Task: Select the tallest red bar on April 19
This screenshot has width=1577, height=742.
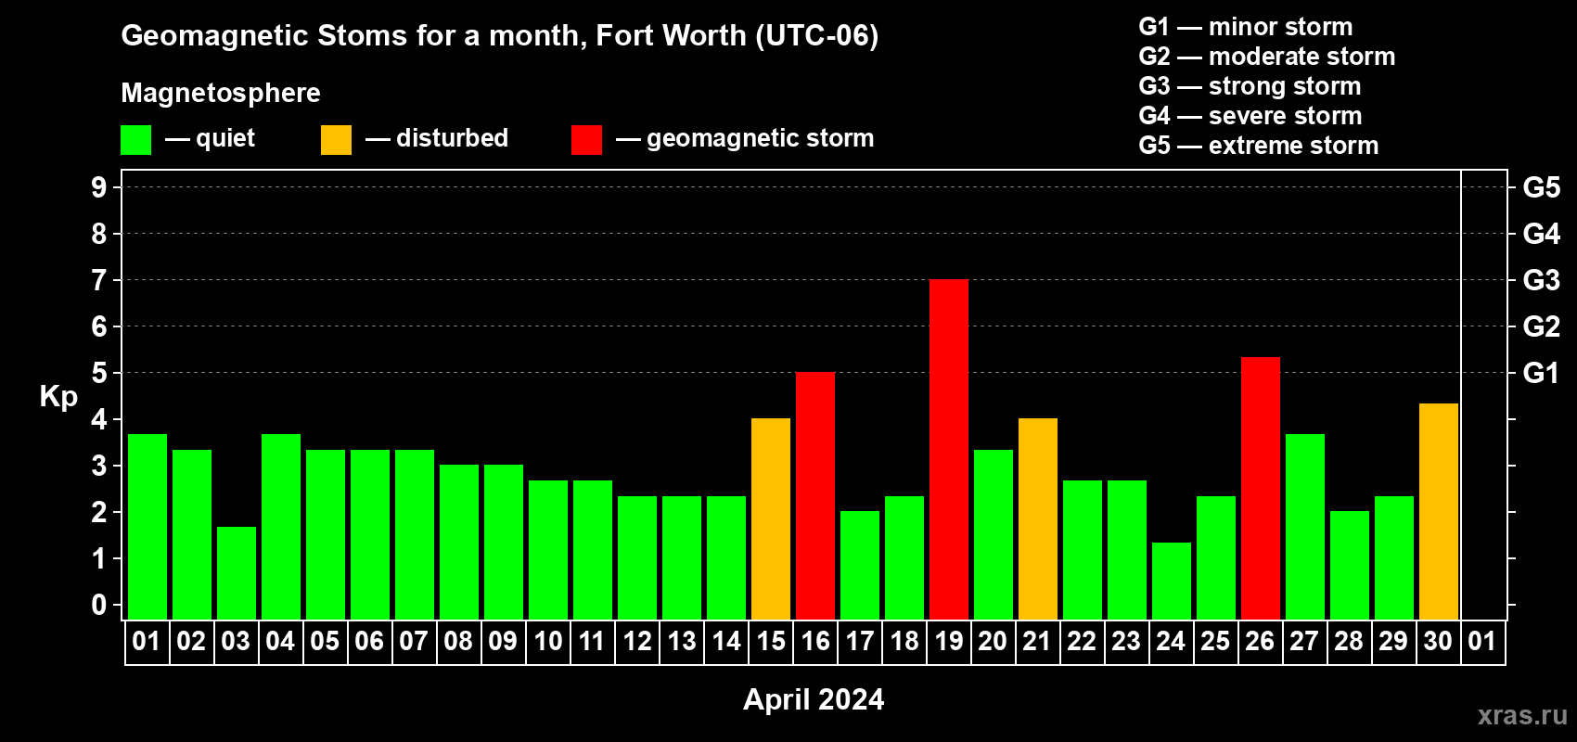Action: click(949, 450)
